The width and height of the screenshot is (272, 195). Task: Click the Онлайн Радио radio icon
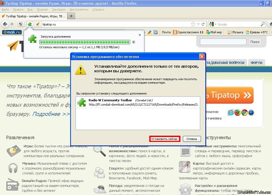point(12,185)
